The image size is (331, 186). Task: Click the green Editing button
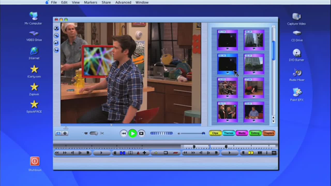pyautogui.click(x=255, y=133)
